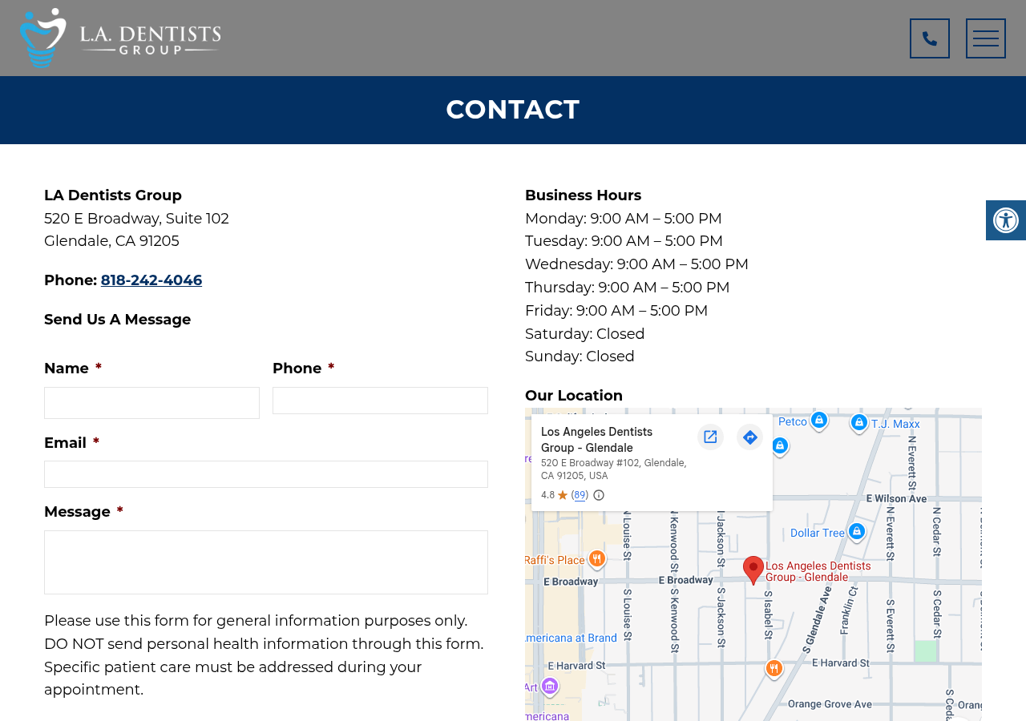Click the rating info icon on map card
This screenshot has height=721, width=1026.
(x=599, y=495)
